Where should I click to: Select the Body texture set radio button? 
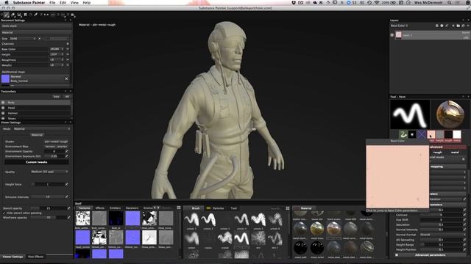pyautogui.click(x=3, y=103)
